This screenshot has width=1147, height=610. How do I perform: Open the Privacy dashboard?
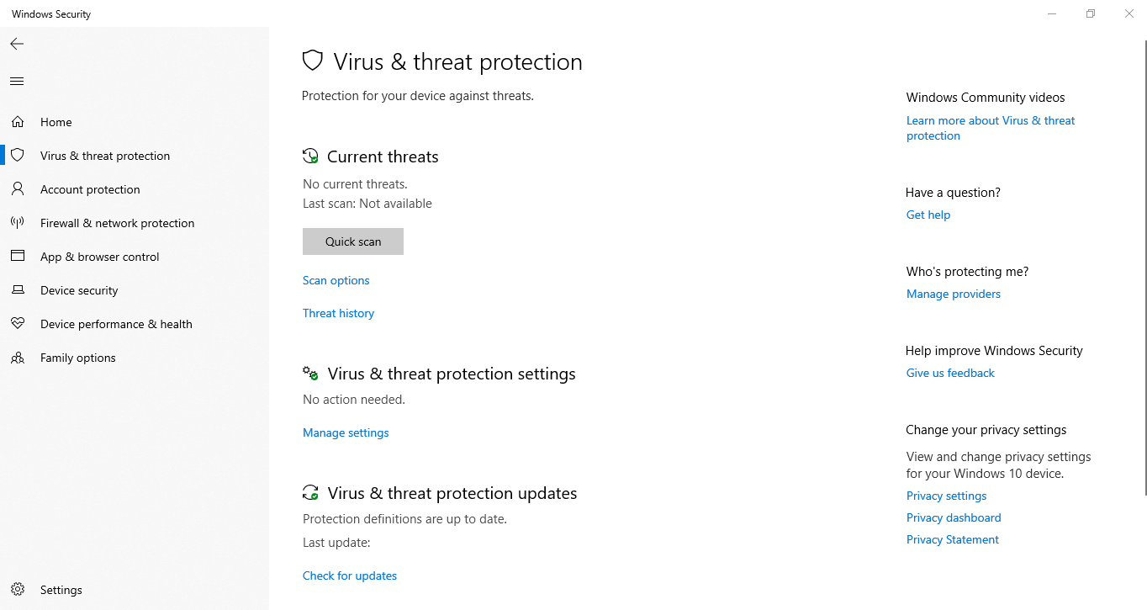[954, 517]
